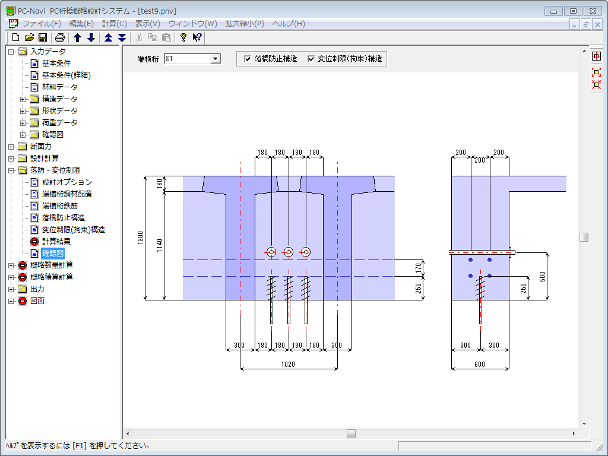Save the file using the floppy disk icon

pyautogui.click(x=43, y=37)
